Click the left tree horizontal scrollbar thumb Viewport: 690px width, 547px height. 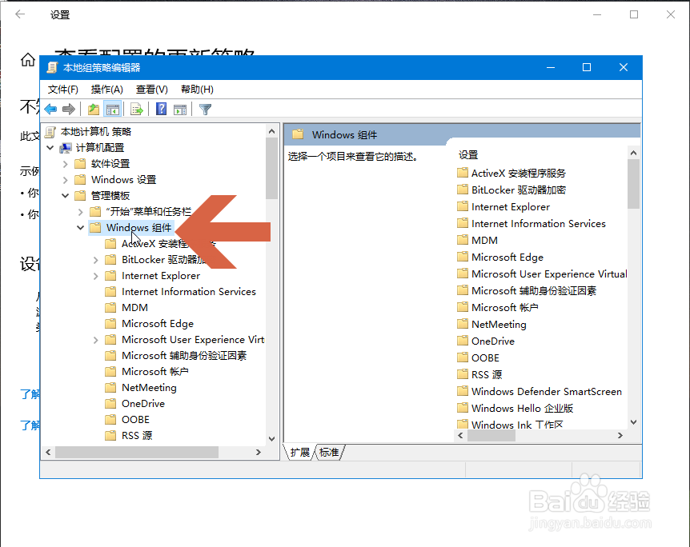pos(137,452)
